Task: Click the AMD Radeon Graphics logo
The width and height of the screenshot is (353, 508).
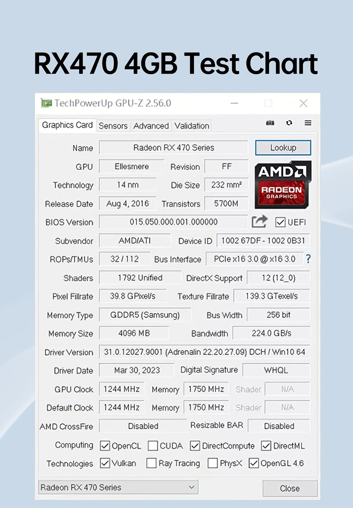Action: click(282, 184)
